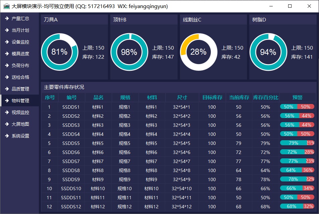The image size is (319, 214).
Task: Select the table cell SSDDS10
Action: point(71,189)
